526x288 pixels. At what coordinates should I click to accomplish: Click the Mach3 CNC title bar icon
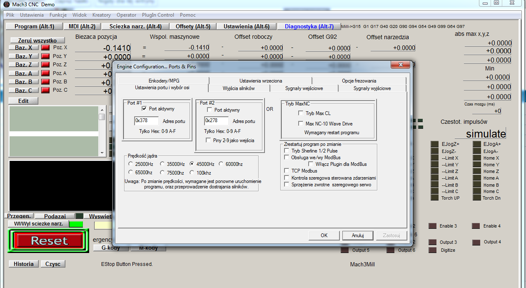pyautogui.click(x=6, y=4)
